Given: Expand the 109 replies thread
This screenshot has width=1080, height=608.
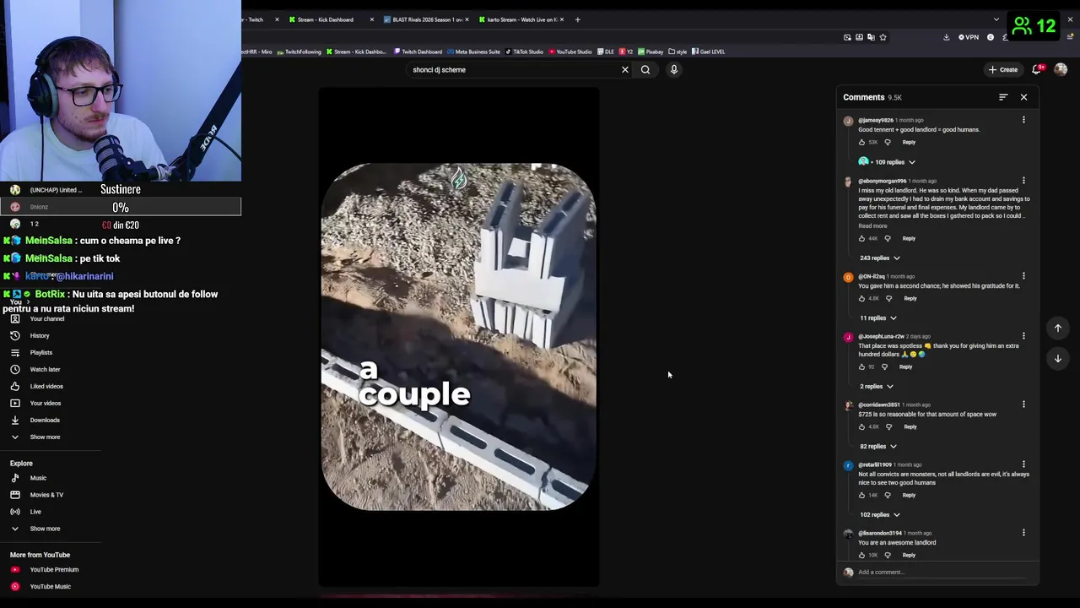Looking at the screenshot, I should click(x=888, y=162).
